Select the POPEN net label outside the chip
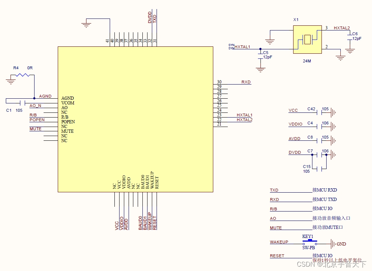The height and width of the screenshot is (271, 372). tap(37, 120)
